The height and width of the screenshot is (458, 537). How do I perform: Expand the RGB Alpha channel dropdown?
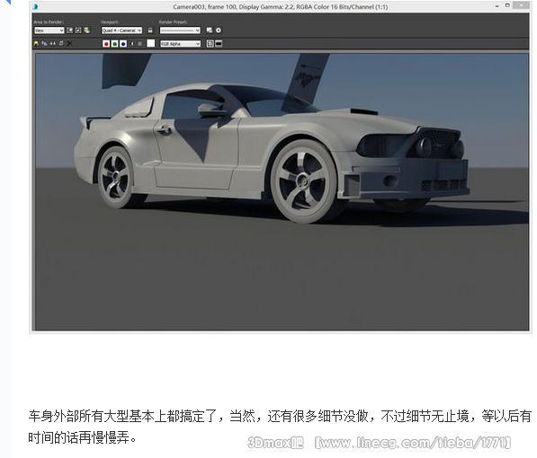(x=180, y=44)
